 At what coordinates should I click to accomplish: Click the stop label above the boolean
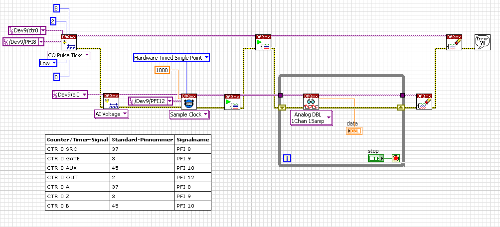[373, 151]
